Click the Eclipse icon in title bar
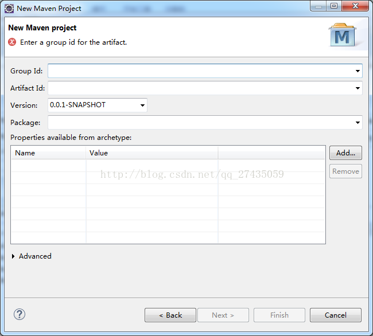373x336 pixels. tap(9, 9)
